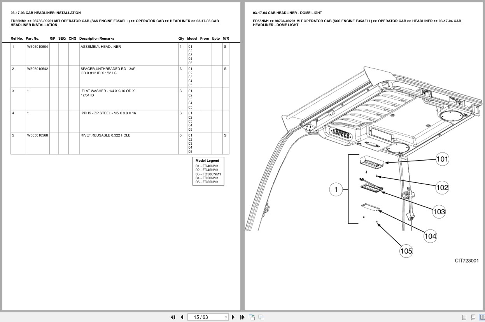Image resolution: width=485 pixels, height=322 pixels.
Task: Click callout 102 in the diagram
Action: click(x=442, y=187)
